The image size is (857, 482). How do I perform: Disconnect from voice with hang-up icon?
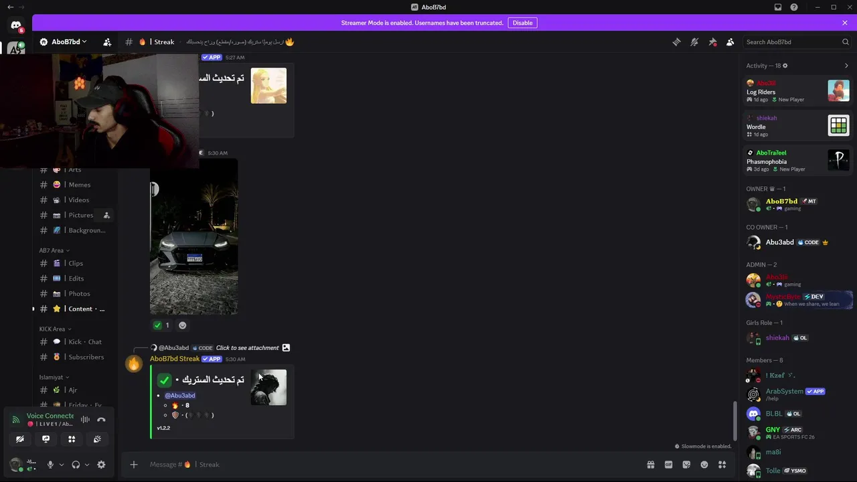click(101, 420)
